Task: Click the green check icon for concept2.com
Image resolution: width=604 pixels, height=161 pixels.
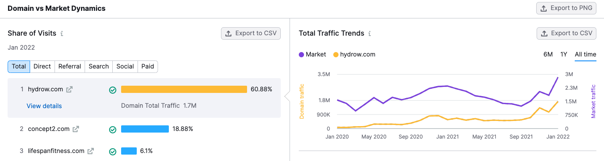Action: [113, 129]
